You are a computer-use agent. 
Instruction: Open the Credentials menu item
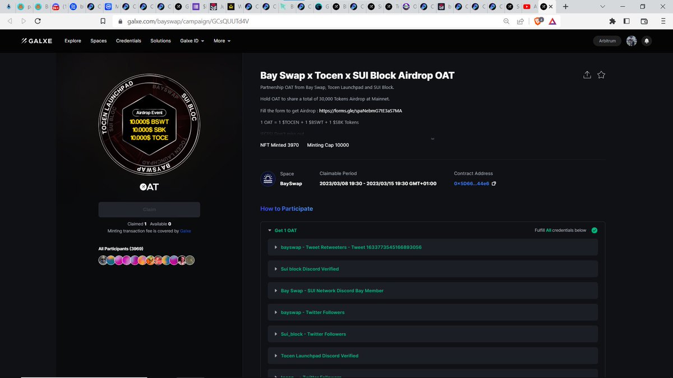pyautogui.click(x=128, y=41)
